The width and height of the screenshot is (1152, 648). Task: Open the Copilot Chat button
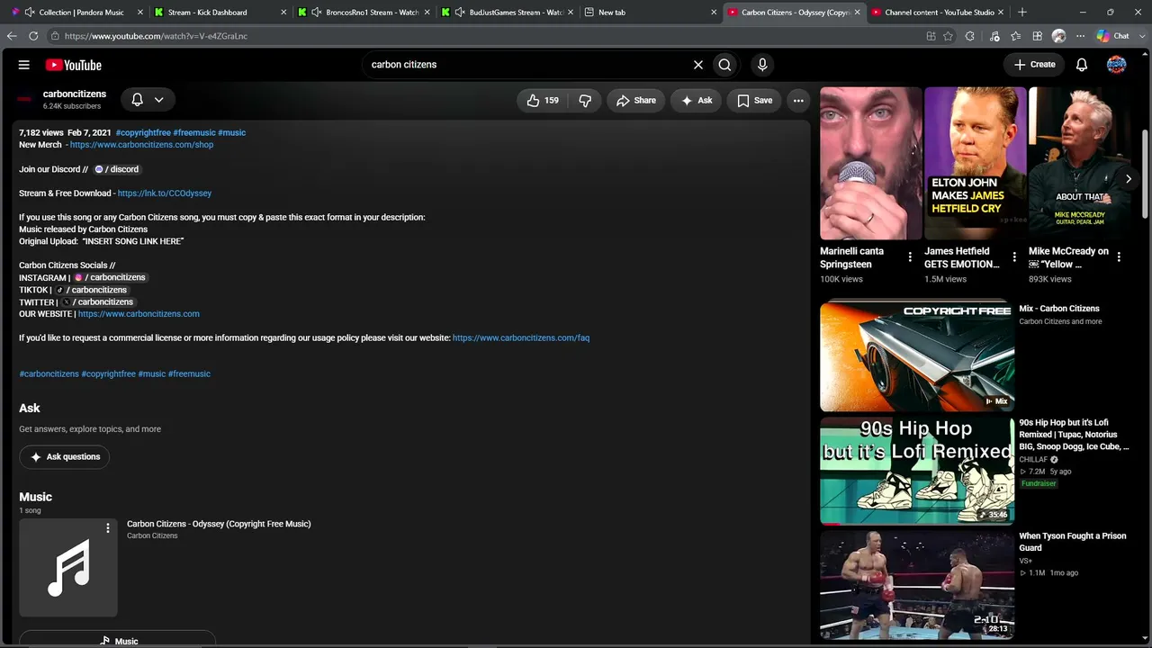[1113, 36]
